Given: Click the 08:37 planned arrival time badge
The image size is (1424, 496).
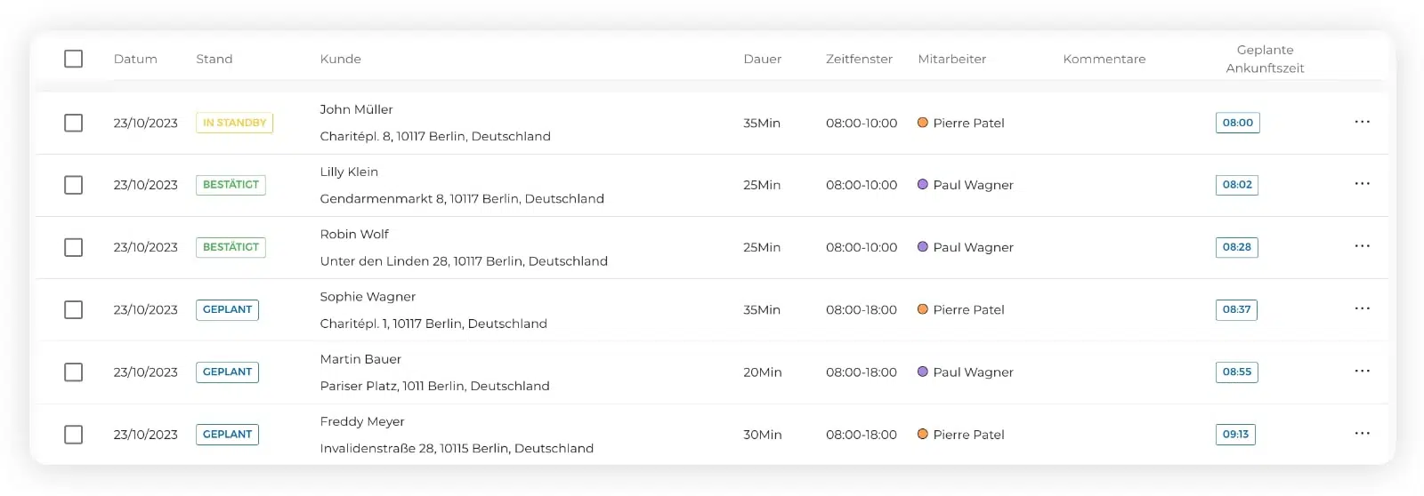Looking at the screenshot, I should point(1236,309).
